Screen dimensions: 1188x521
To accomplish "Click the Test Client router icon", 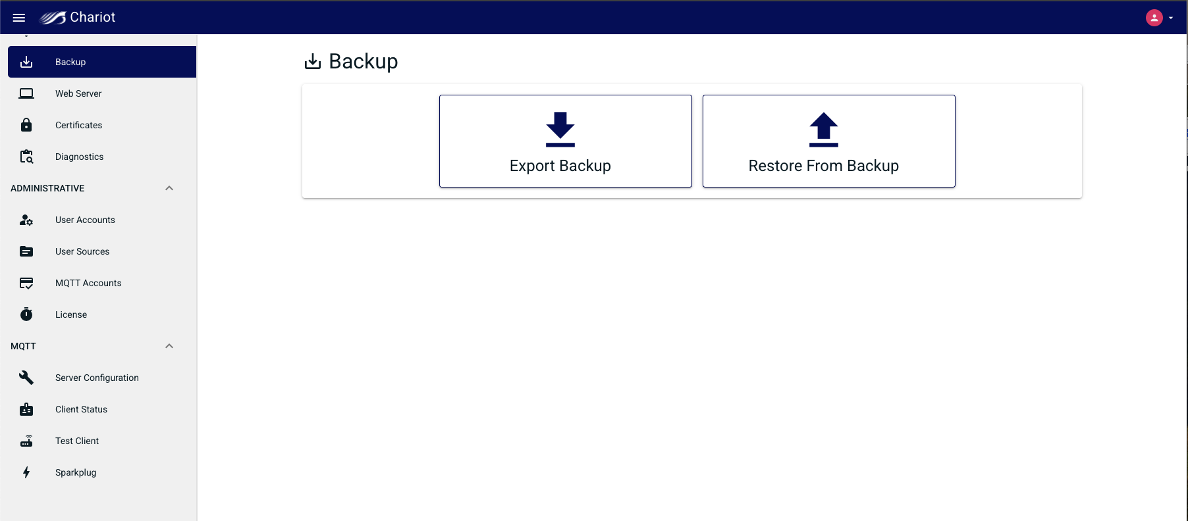I will click(x=26, y=441).
